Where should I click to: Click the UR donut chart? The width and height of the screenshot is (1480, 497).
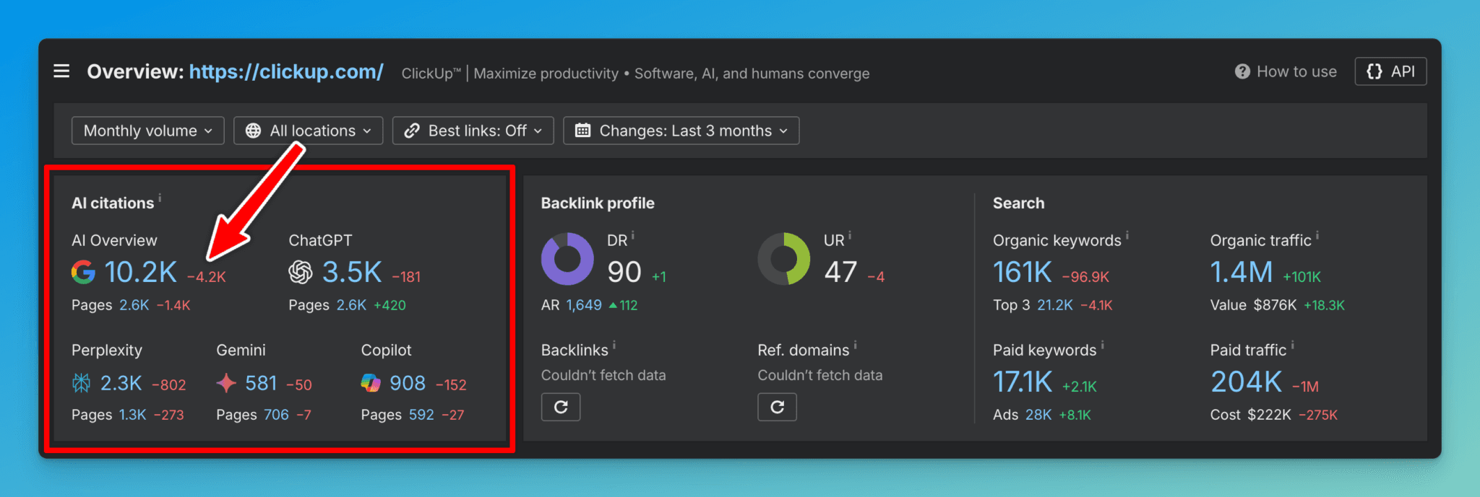[784, 259]
